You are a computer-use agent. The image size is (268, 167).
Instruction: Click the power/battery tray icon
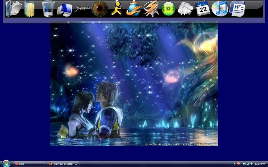tap(245, 164)
